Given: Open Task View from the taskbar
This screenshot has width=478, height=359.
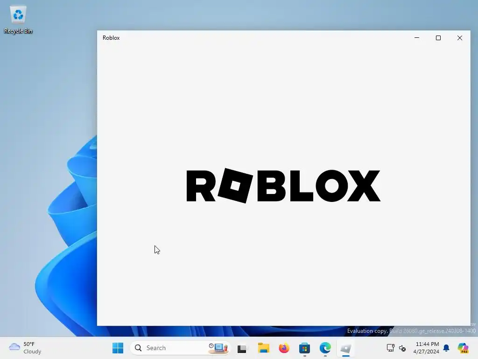Looking at the screenshot, I should tap(242, 348).
